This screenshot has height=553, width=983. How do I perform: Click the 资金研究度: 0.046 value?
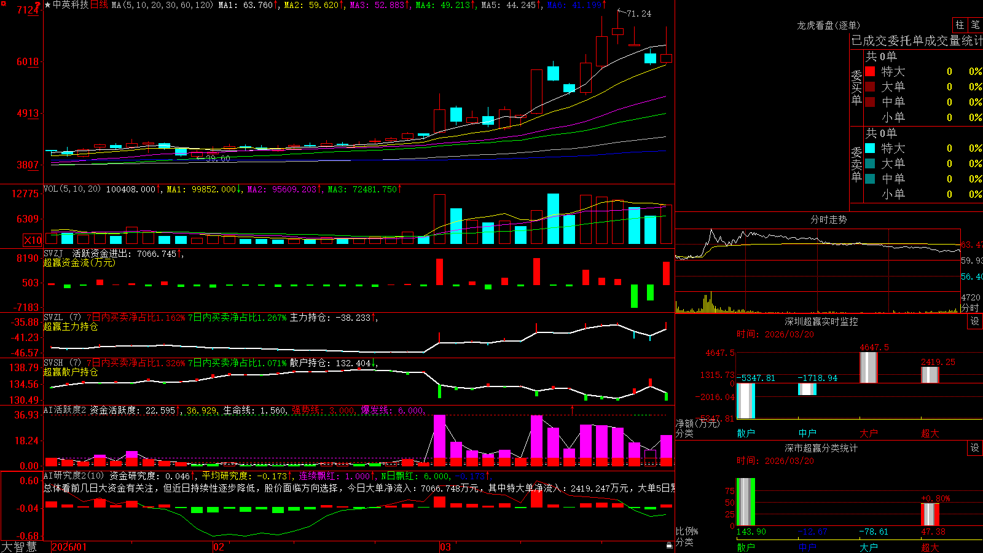152,476
